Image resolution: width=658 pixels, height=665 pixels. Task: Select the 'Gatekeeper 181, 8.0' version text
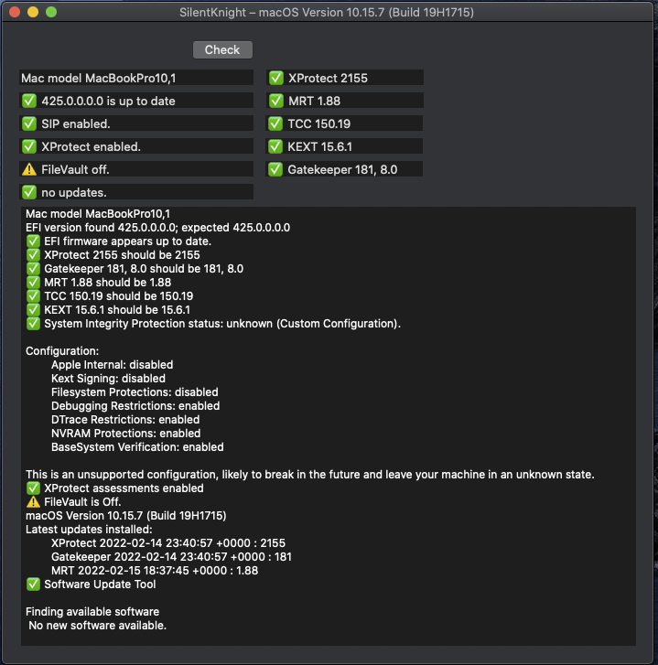point(342,169)
